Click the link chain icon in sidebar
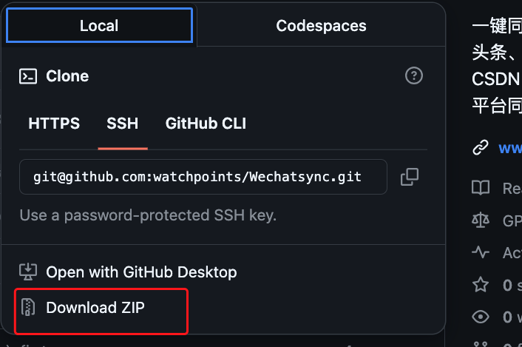 pyautogui.click(x=481, y=147)
